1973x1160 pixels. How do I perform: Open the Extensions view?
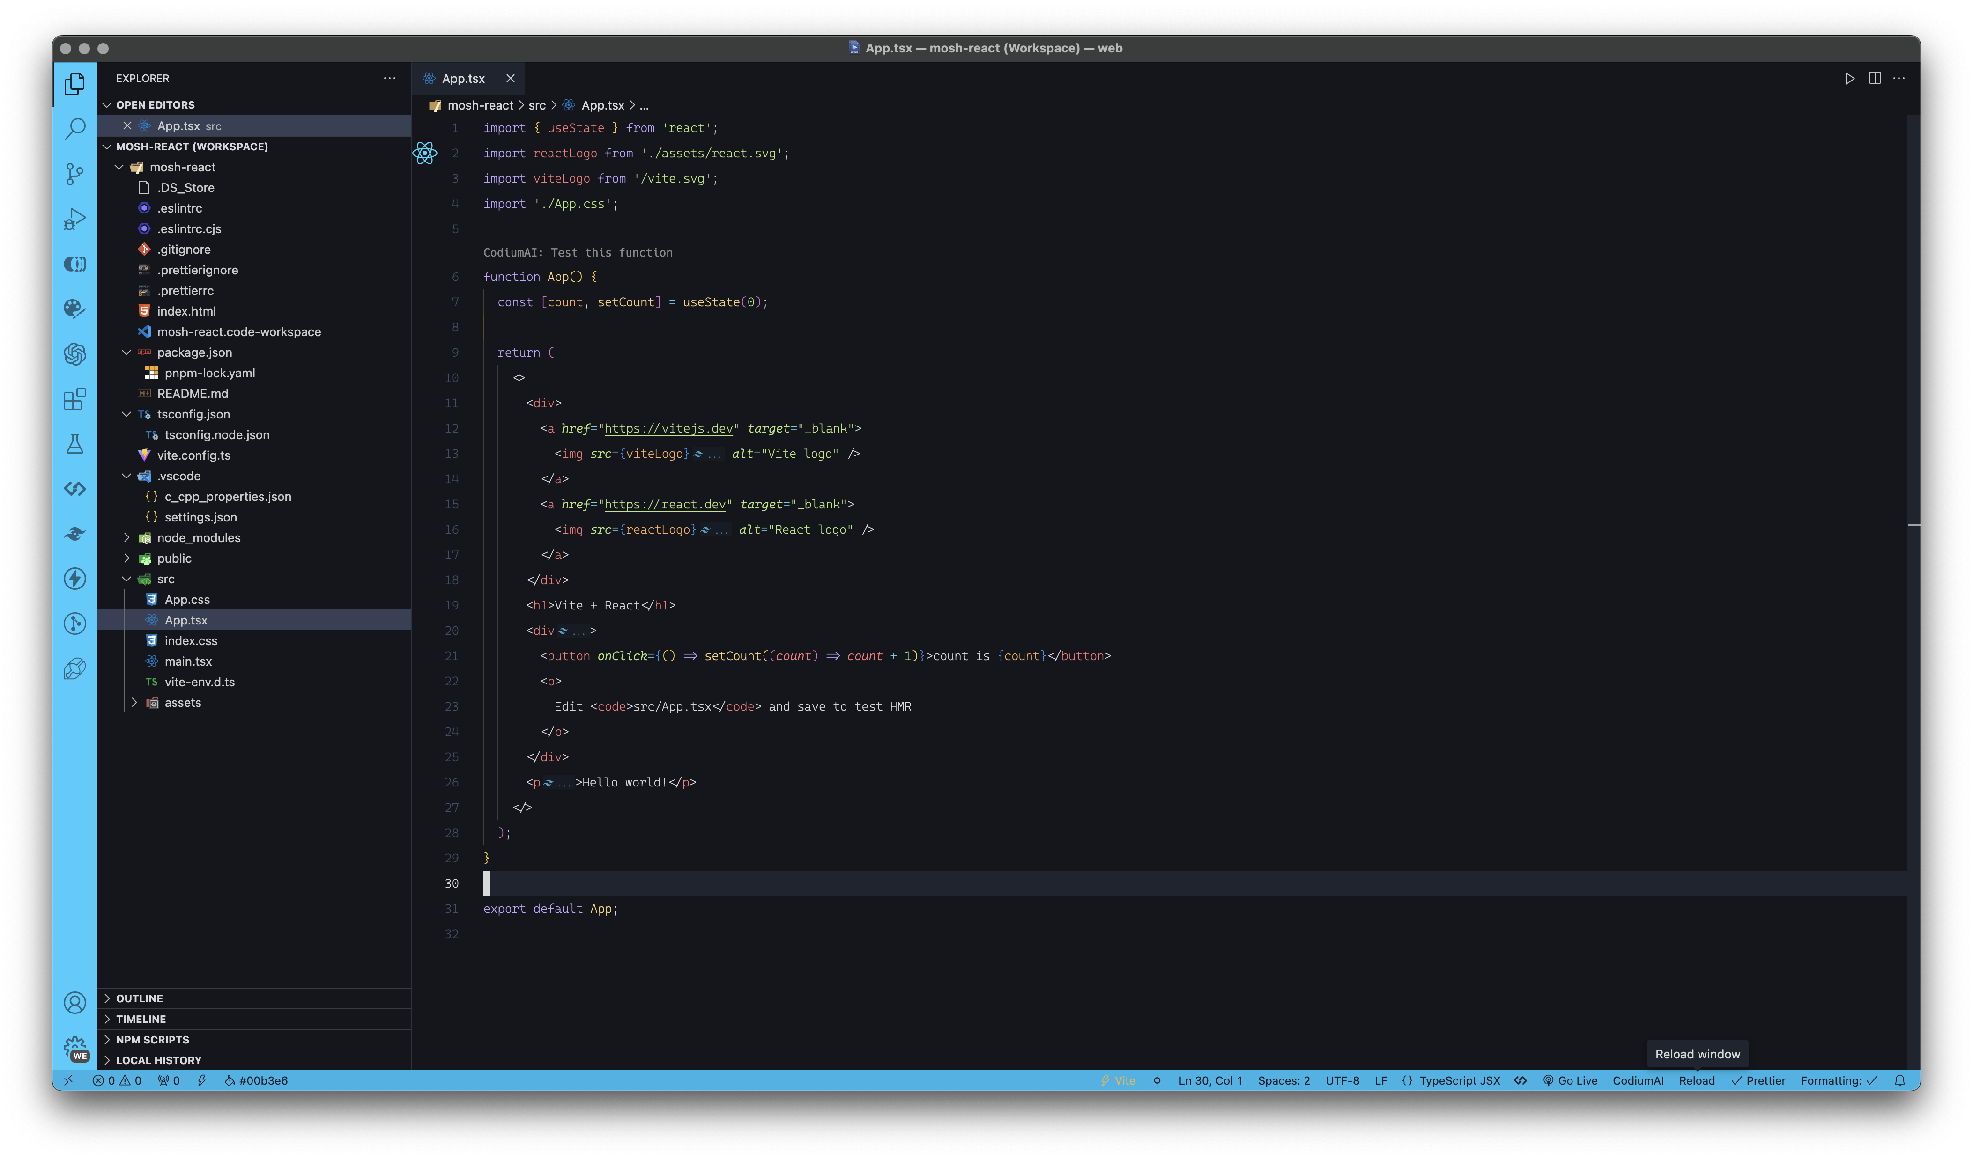[74, 399]
